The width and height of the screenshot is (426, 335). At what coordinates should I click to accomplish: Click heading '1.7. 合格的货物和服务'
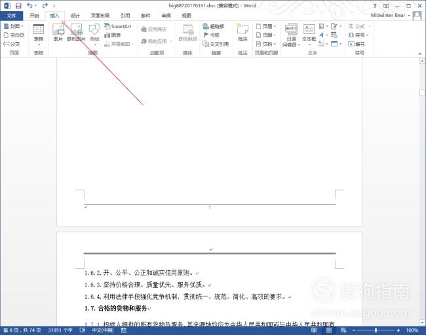[x=116, y=308]
